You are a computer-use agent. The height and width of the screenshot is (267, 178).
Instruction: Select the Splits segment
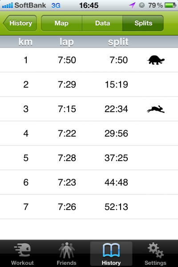(143, 23)
